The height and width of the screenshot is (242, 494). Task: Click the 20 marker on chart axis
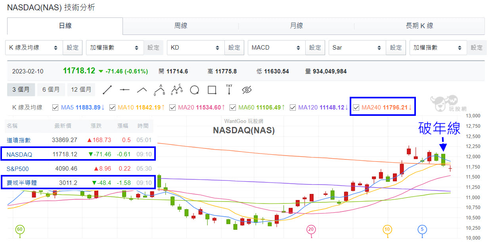[x=311, y=229]
